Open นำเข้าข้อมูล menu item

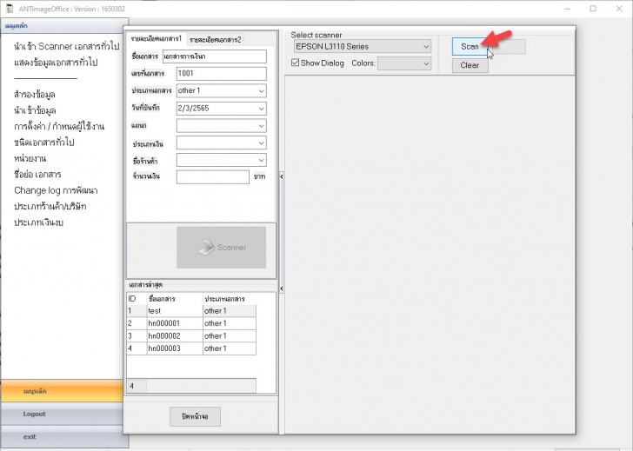[35, 110]
